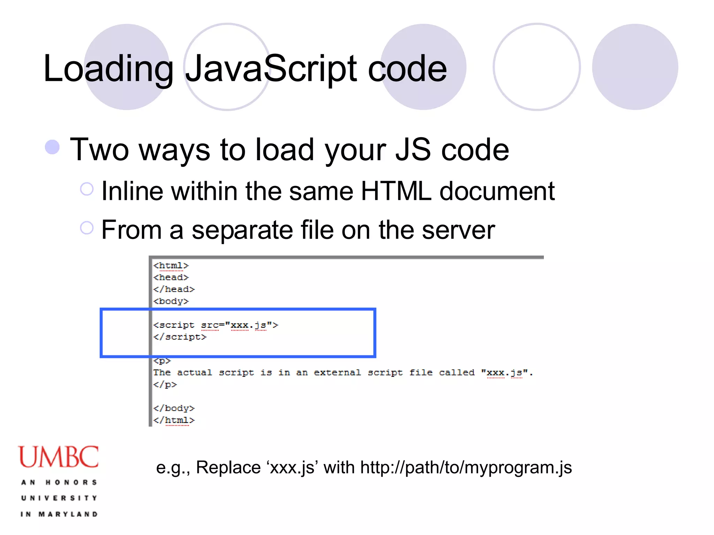This screenshot has width=714, height=535.
Task: Click the hollow bullet beside From a separate file
Action: [86, 228]
